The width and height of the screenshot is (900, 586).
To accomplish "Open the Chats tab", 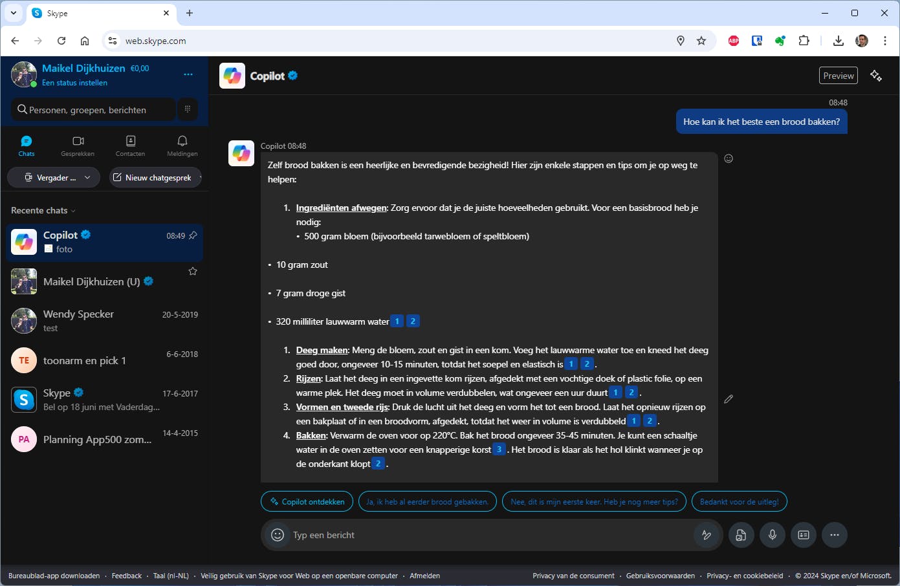I will [x=27, y=146].
